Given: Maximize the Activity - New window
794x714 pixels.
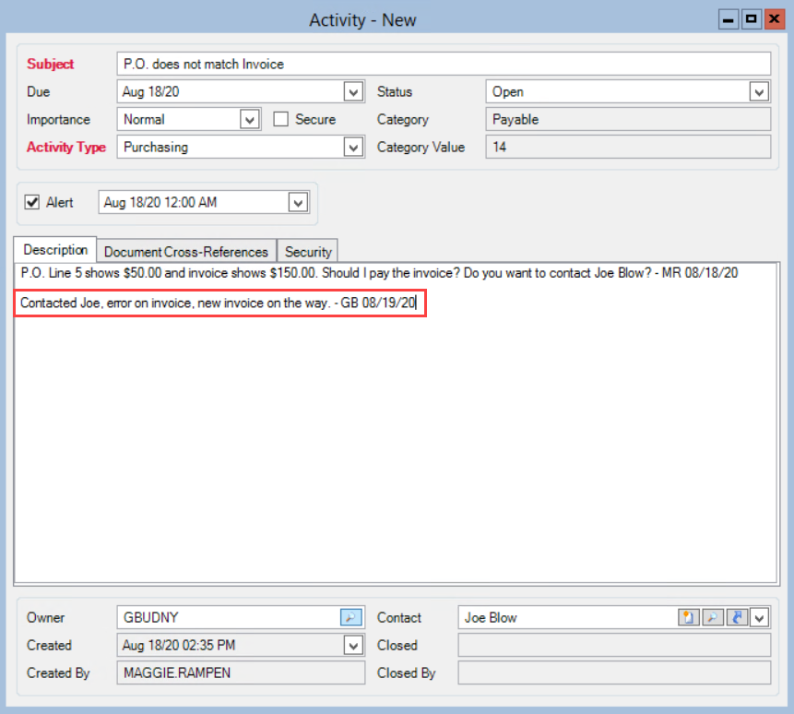Looking at the screenshot, I should (752, 19).
